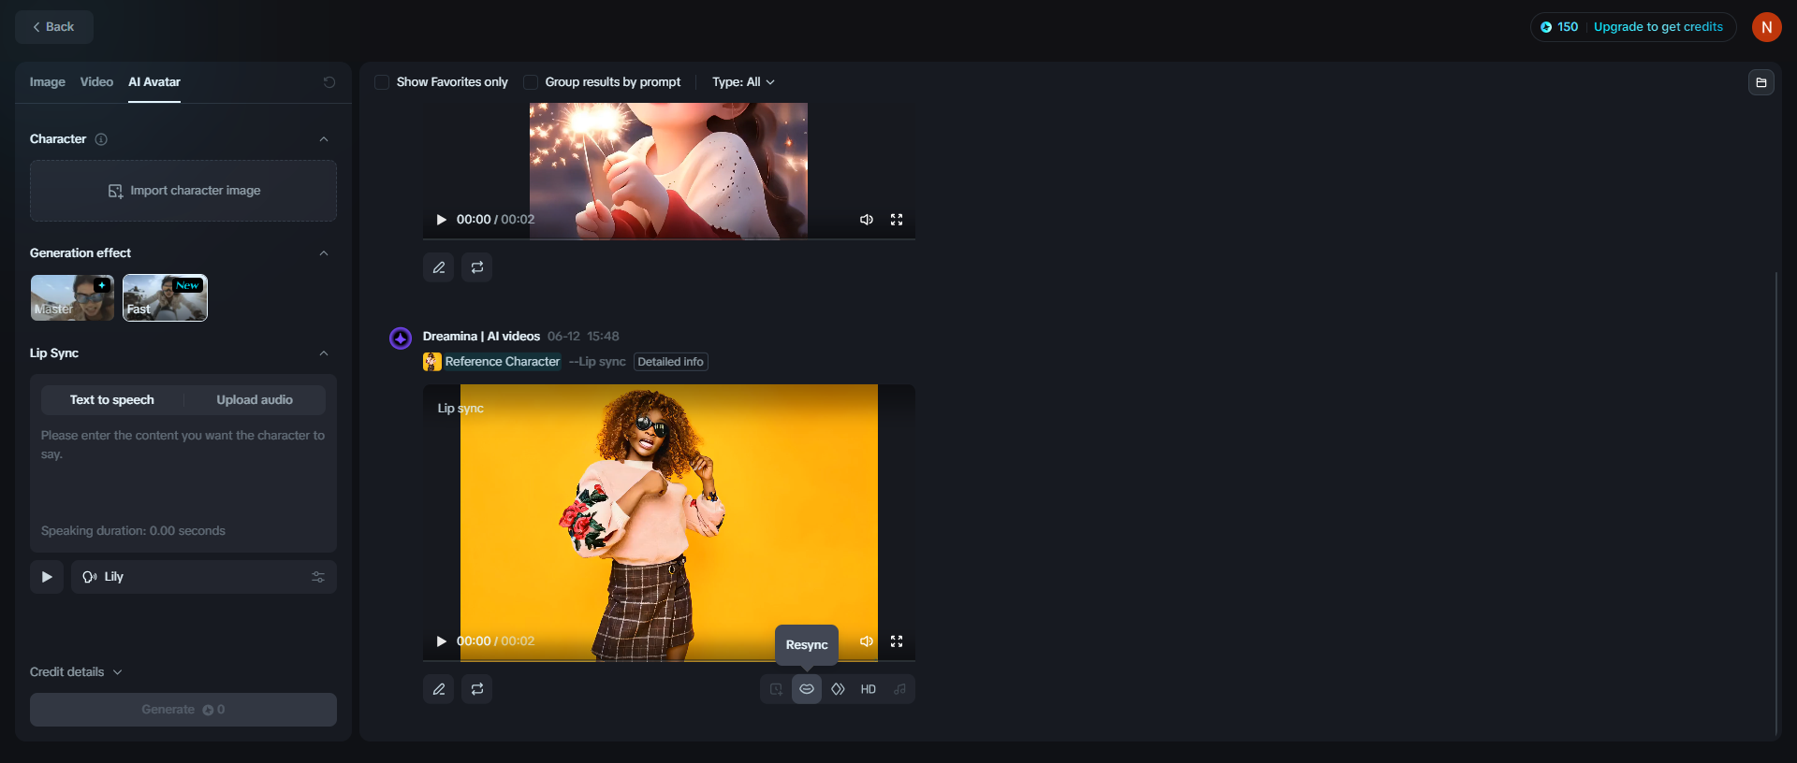
Task: Click the extend video icon left of Resync
Action: (776, 689)
